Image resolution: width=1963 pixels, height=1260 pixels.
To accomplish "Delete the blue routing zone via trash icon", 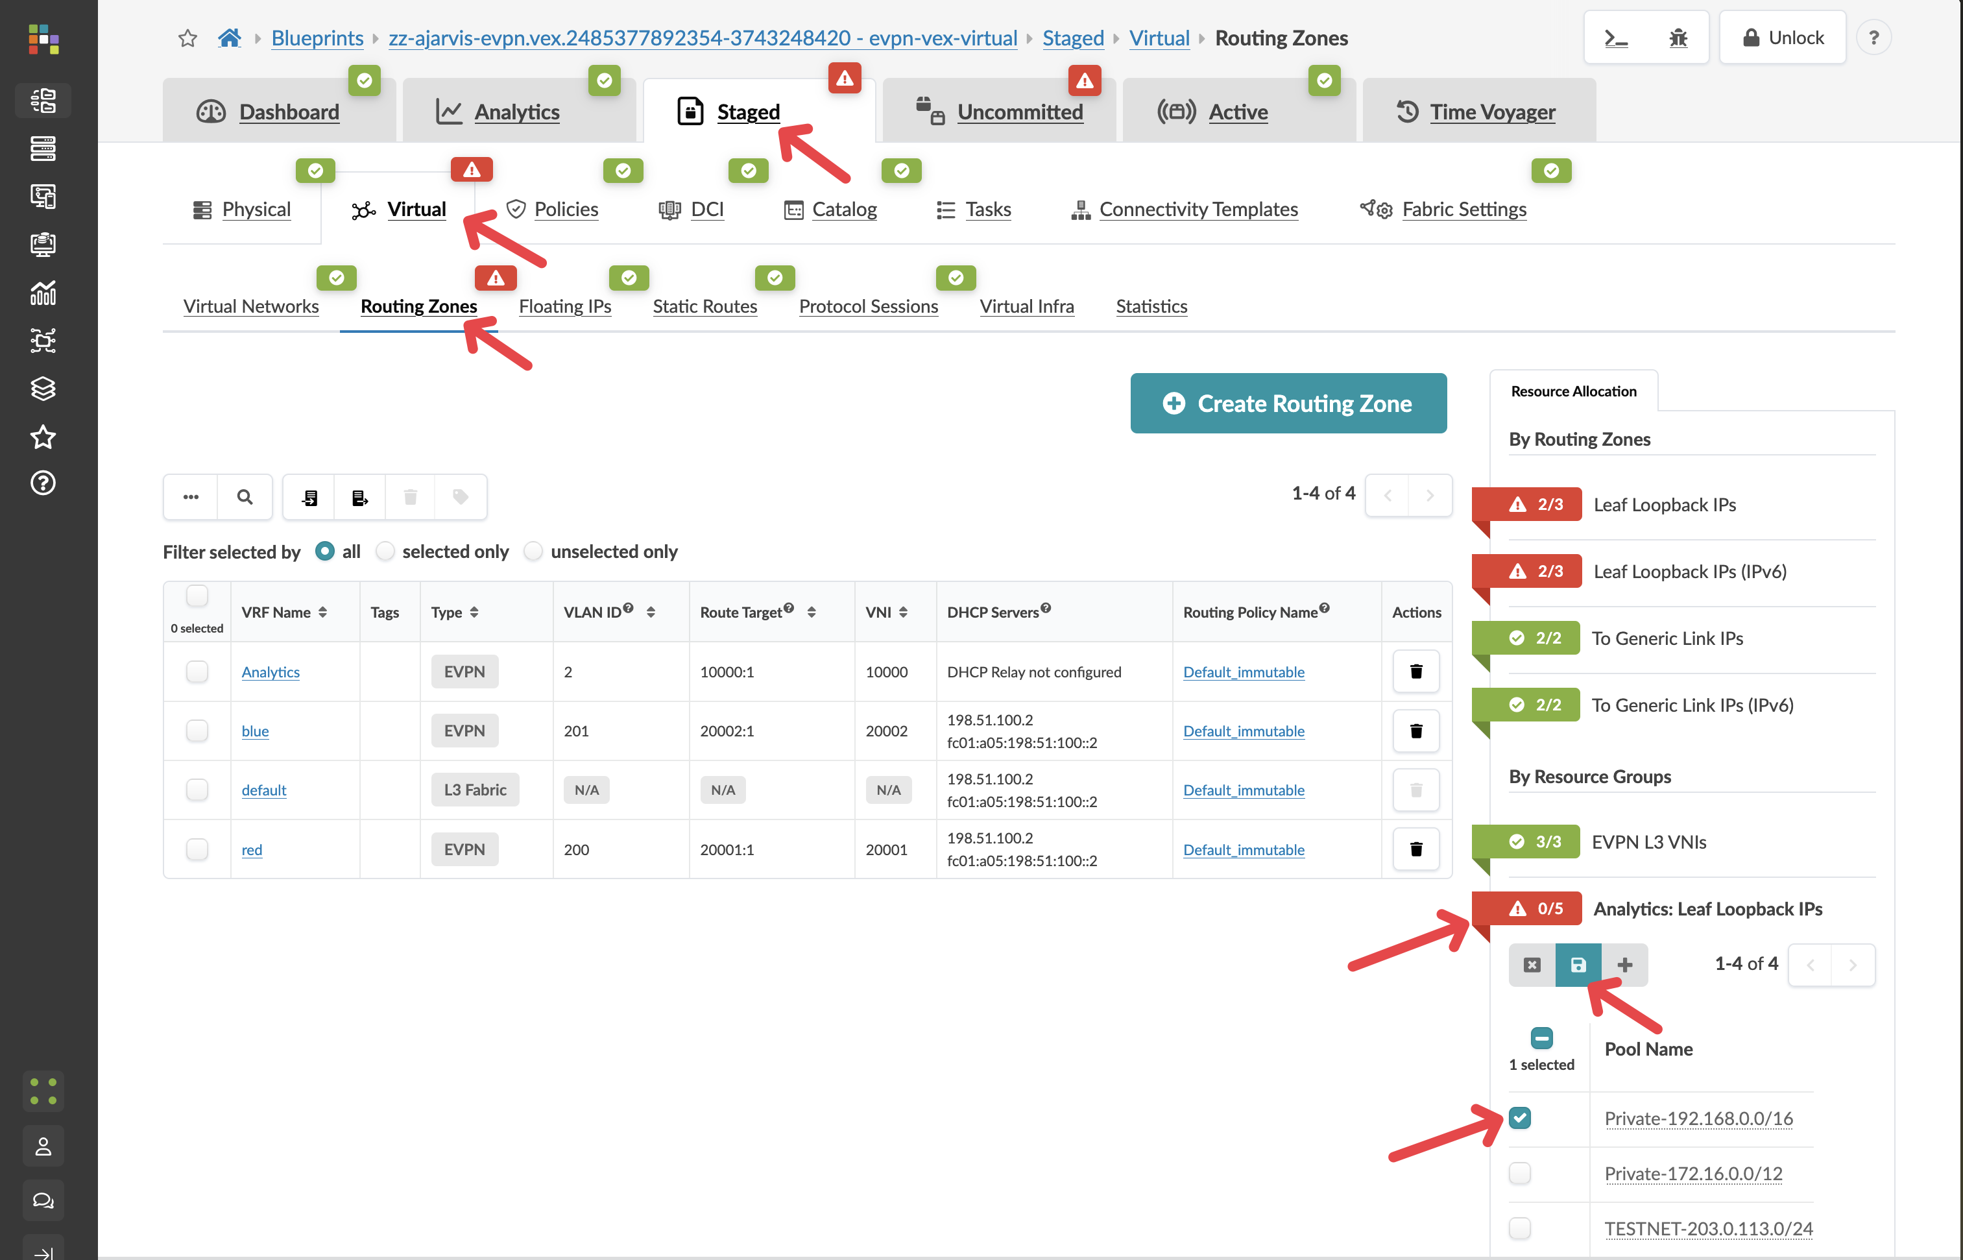I will 1415,731.
